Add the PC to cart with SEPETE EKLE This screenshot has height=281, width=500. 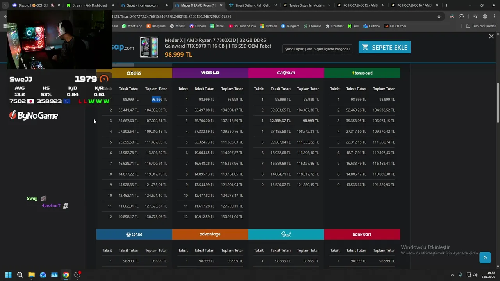coord(384,47)
